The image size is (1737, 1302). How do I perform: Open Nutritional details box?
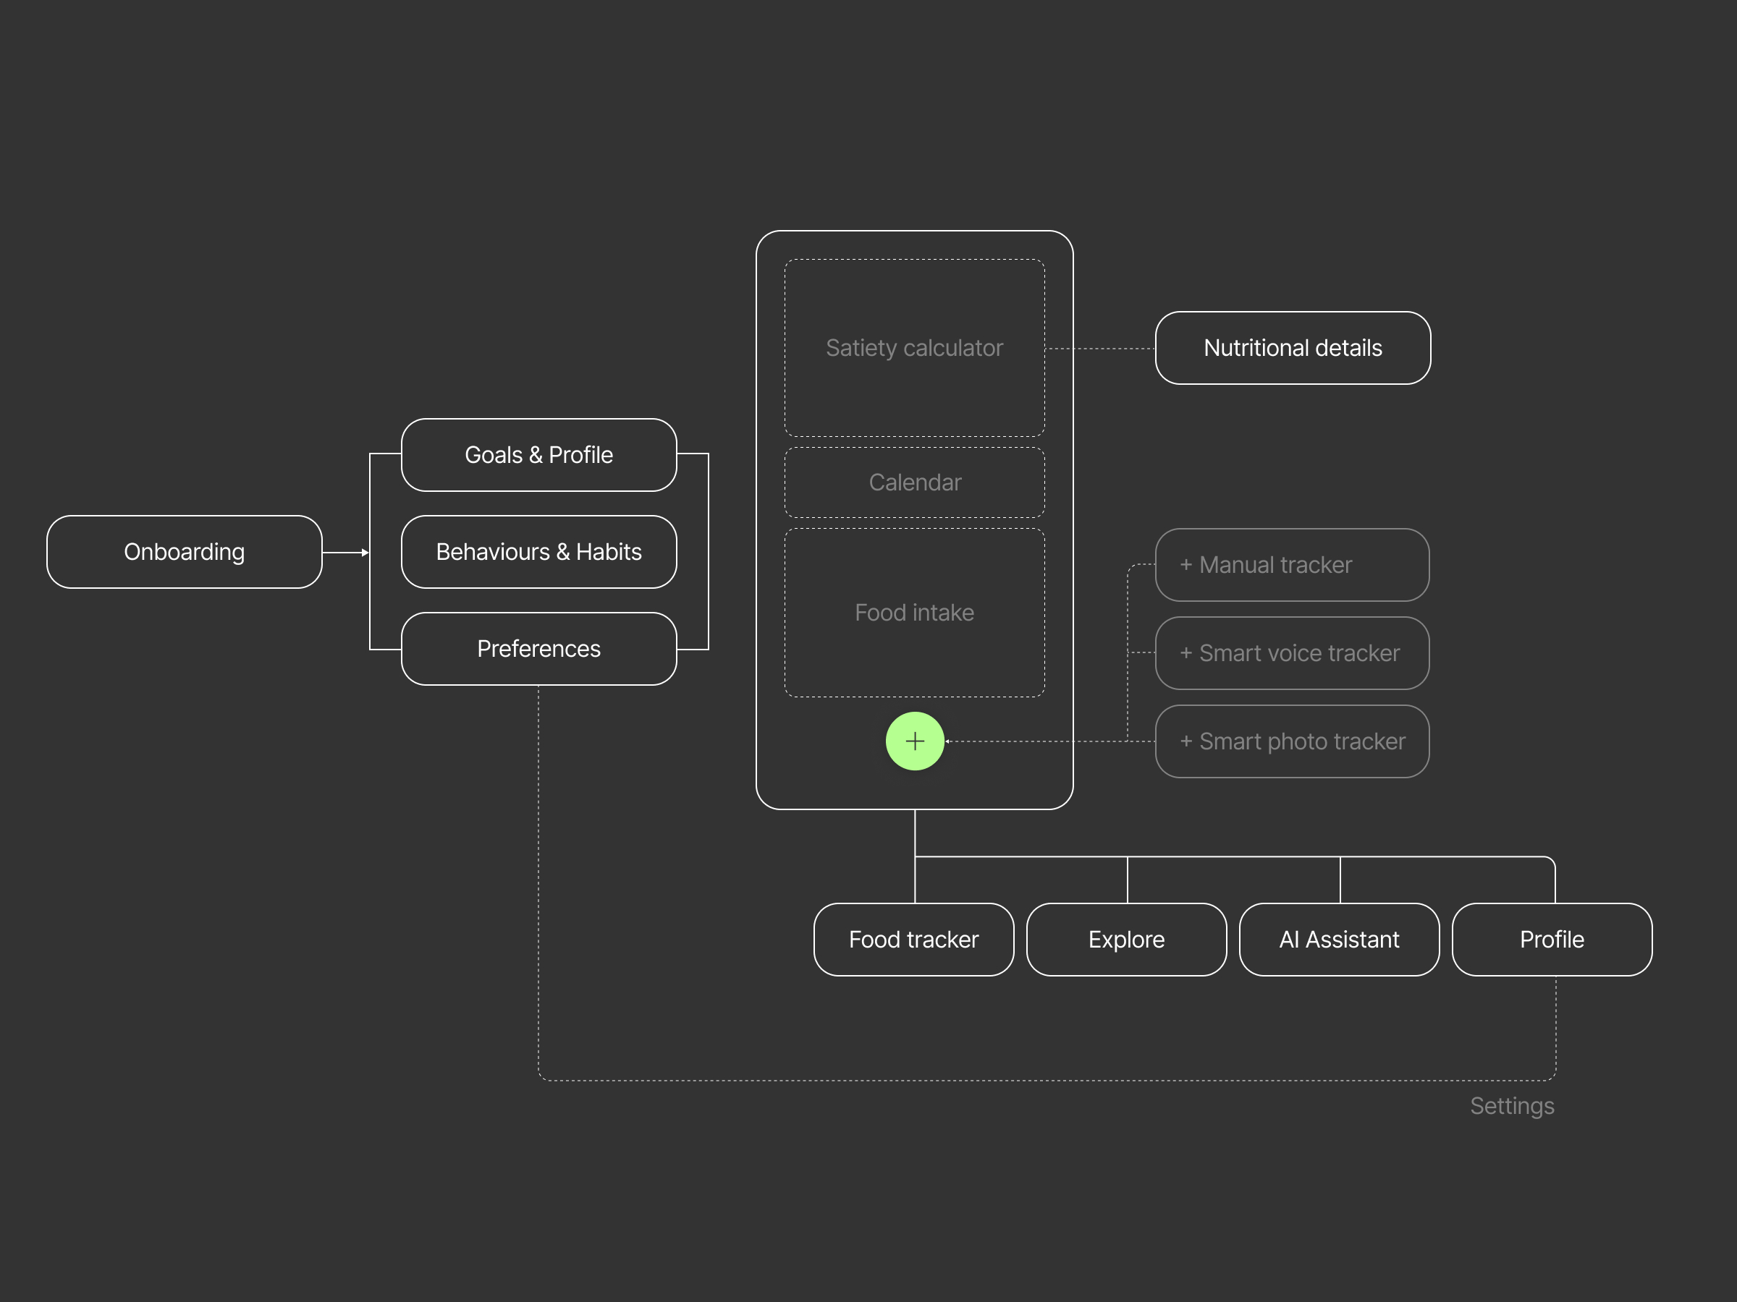[x=1293, y=348]
